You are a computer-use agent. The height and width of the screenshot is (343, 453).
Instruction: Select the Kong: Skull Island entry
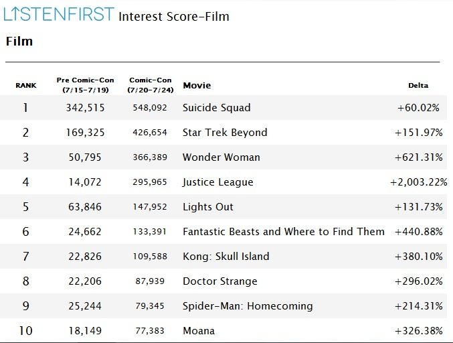pos(226,257)
